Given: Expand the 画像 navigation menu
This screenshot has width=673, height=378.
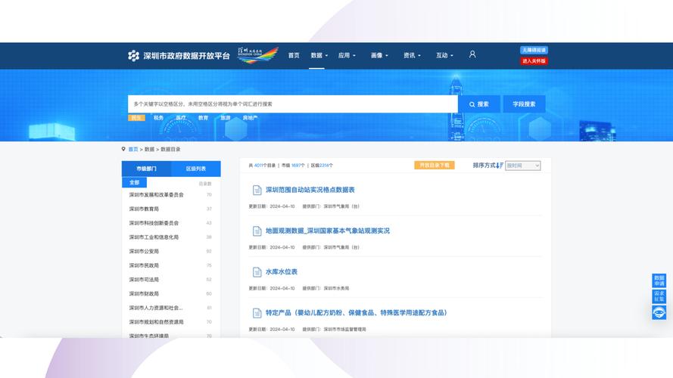Looking at the screenshot, I should (x=379, y=55).
